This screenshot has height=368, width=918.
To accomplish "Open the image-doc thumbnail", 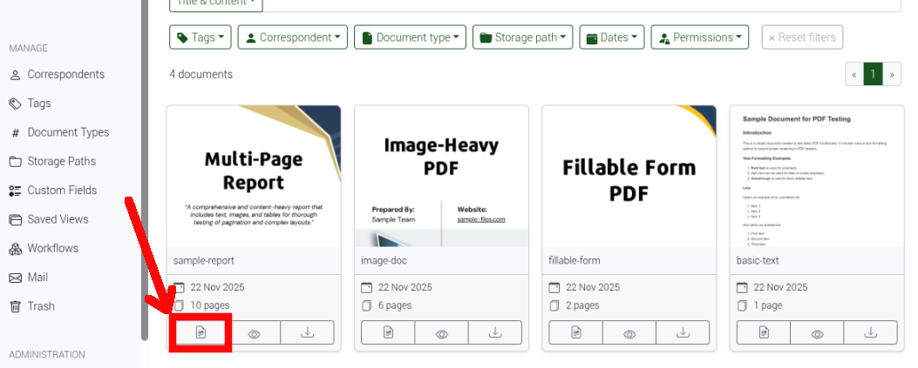I will pyautogui.click(x=441, y=177).
